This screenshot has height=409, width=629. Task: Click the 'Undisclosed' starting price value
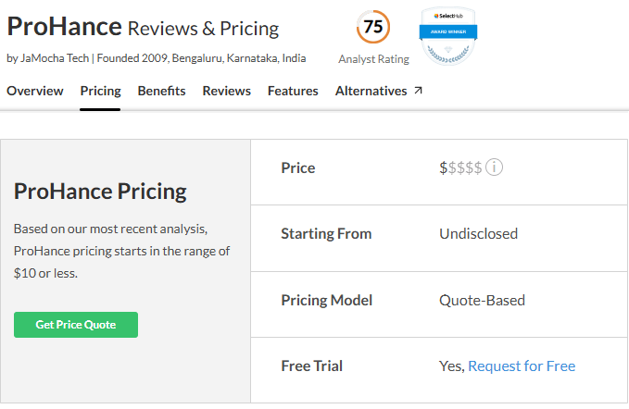pyautogui.click(x=479, y=233)
